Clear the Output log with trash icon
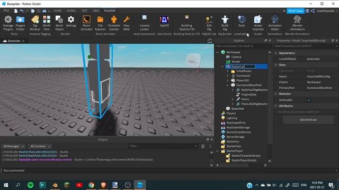This screenshot has width=339, height=190. coord(203,146)
